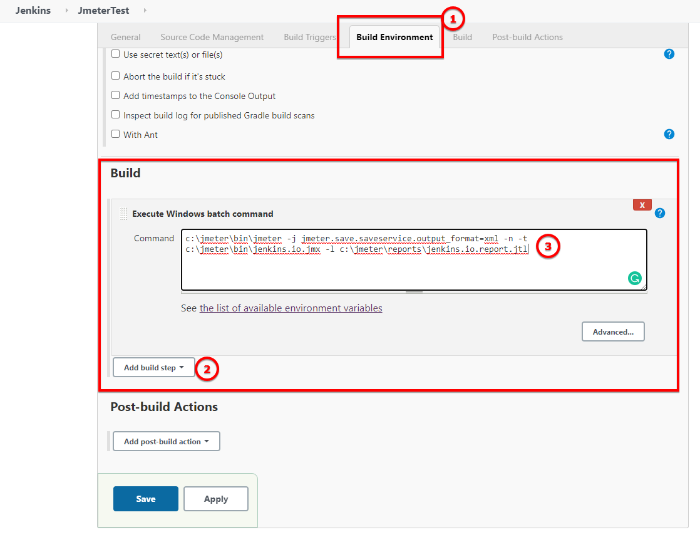Click the breadcrumb arrow after JmeterTest

click(x=145, y=10)
